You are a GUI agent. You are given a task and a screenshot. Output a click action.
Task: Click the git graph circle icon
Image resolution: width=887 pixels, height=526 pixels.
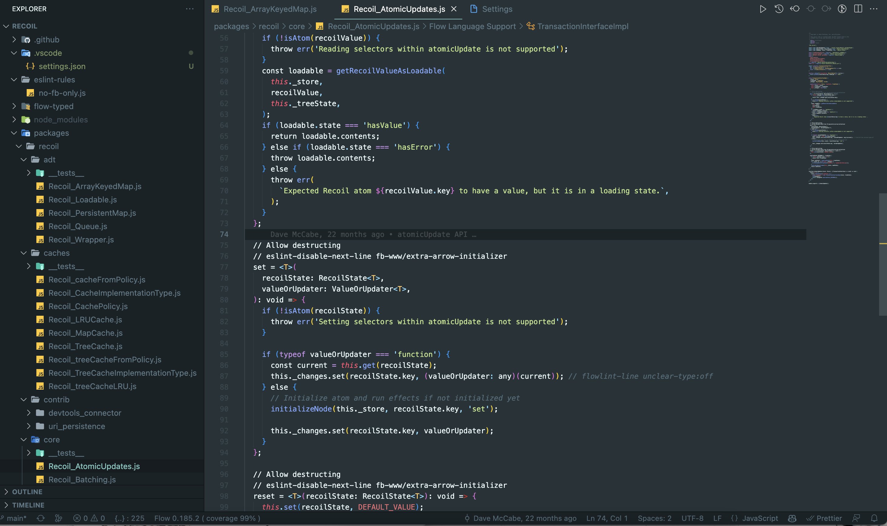click(x=842, y=9)
